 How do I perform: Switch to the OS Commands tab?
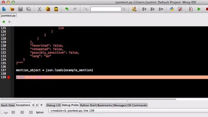[137, 105]
